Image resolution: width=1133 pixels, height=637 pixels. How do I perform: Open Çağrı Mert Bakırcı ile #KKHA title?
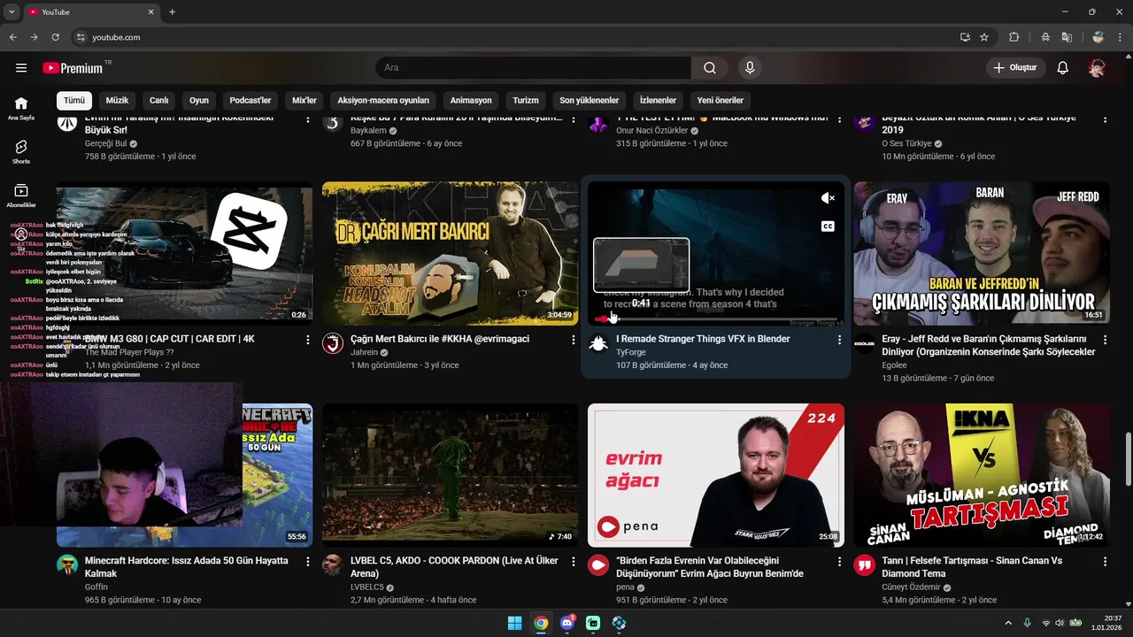440,339
